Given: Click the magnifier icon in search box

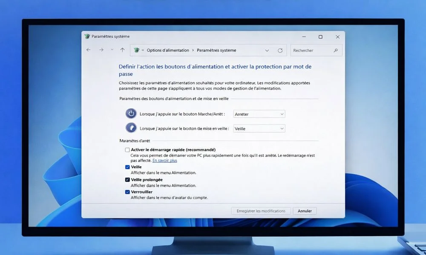Looking at the screenshot, I should 336,50.
